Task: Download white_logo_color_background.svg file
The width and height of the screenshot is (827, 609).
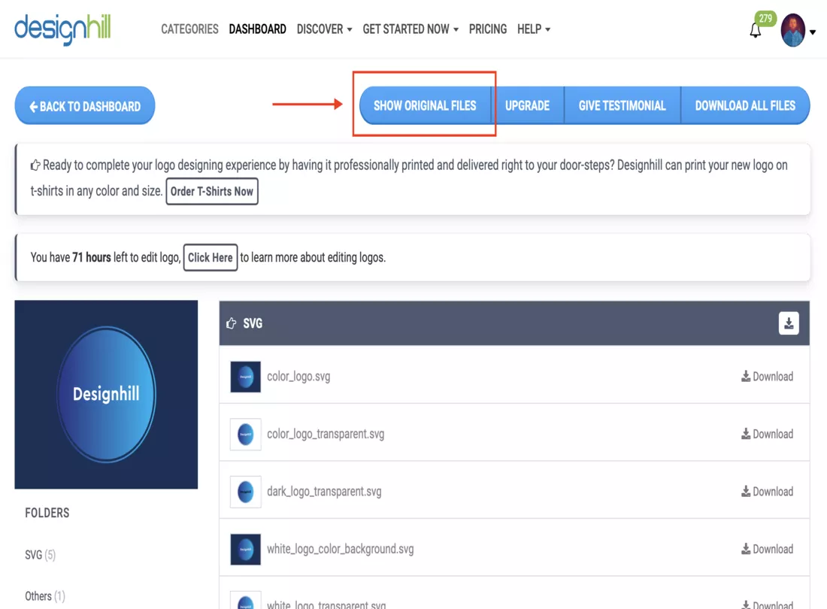Action: tap(767, 549)
